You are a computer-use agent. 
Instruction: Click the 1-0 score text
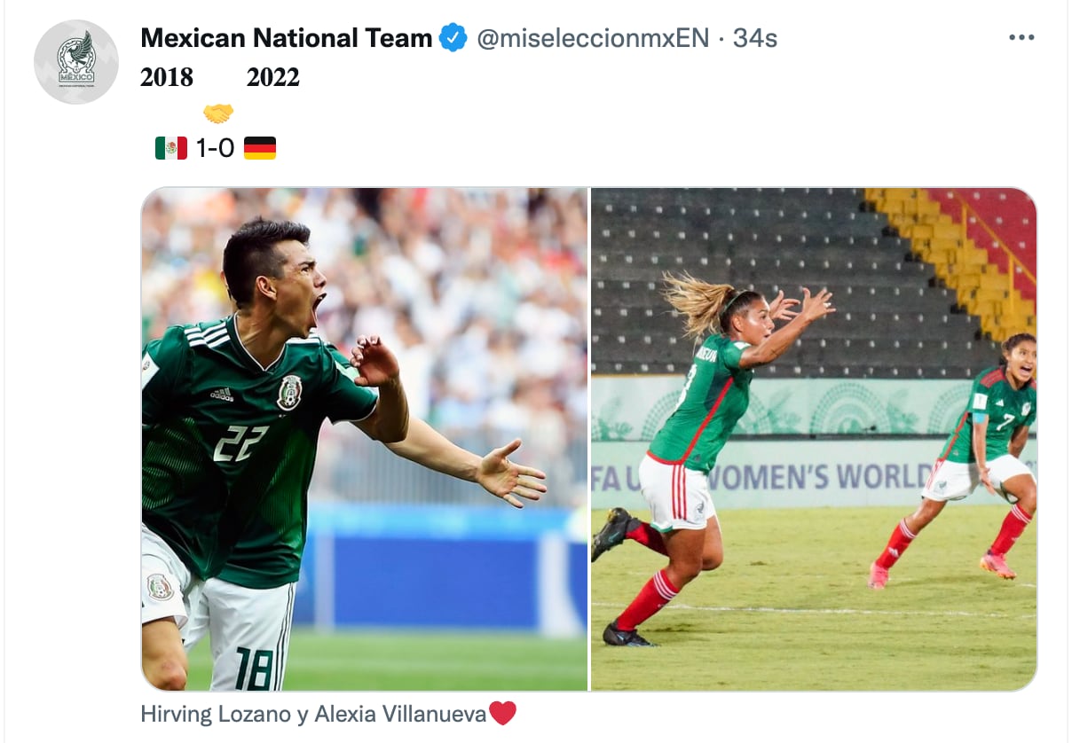click(216, 148)
